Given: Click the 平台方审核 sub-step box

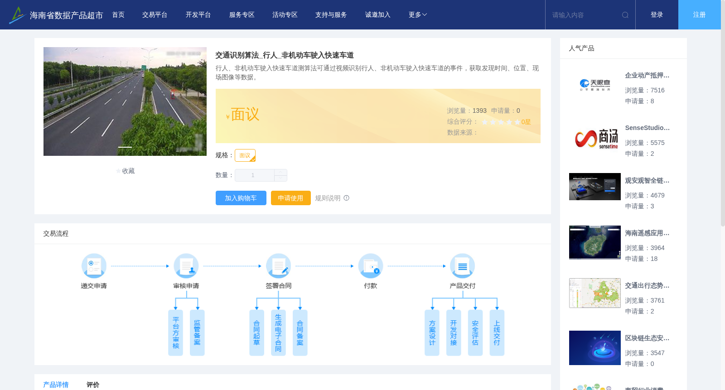Looking at the screenshot, I should [x=176, y=333].
